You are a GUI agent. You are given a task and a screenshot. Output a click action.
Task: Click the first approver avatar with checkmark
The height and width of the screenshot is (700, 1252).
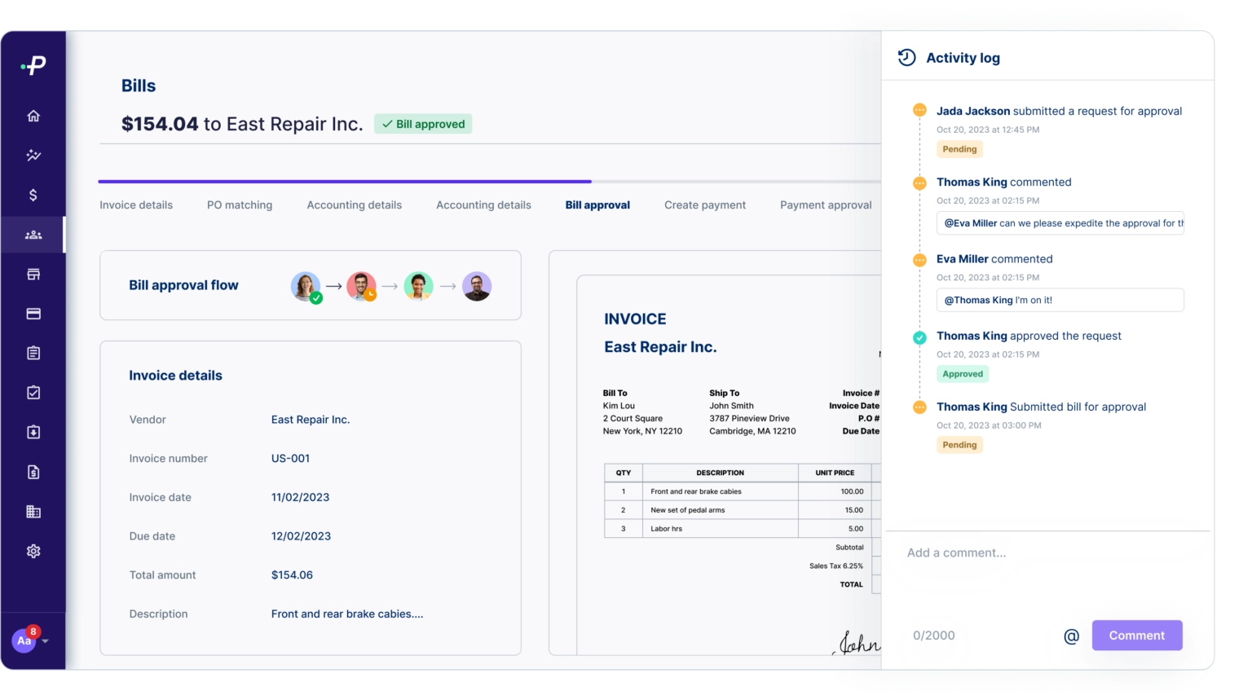pos(306,286)
